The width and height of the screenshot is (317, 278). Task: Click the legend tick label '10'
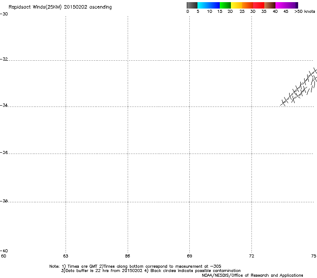coord(209,12)
